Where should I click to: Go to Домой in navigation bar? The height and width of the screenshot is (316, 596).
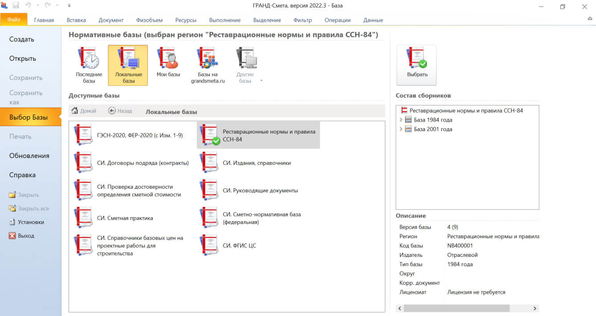84,111
